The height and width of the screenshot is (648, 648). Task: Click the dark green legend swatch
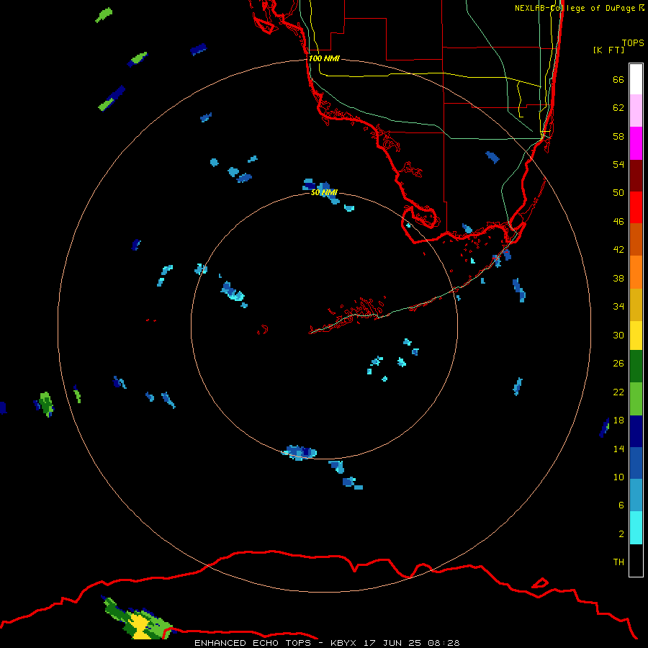coord(636,366)
